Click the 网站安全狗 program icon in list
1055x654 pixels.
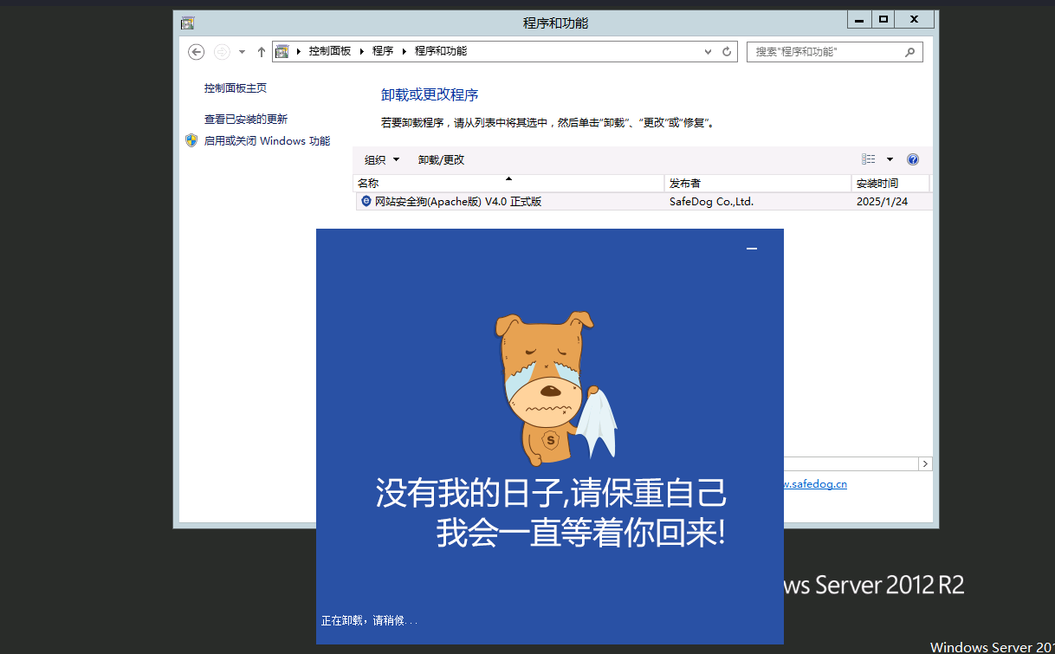366,202
